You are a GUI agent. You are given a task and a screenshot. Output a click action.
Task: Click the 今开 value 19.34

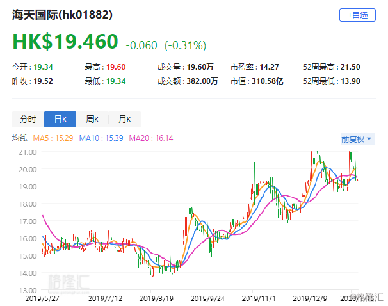tap(44, 67)
